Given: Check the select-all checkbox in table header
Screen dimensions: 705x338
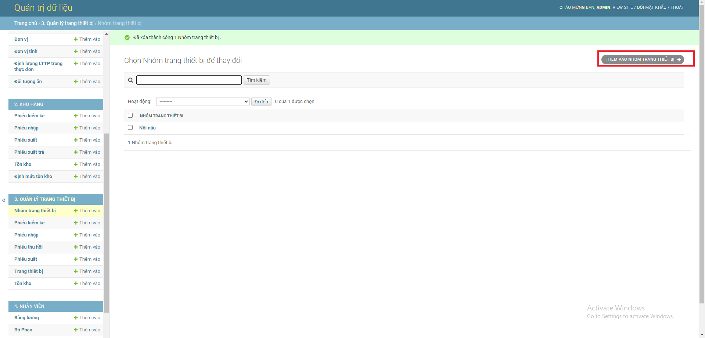Looking at the screenshot, I should (x=130, y=115).
